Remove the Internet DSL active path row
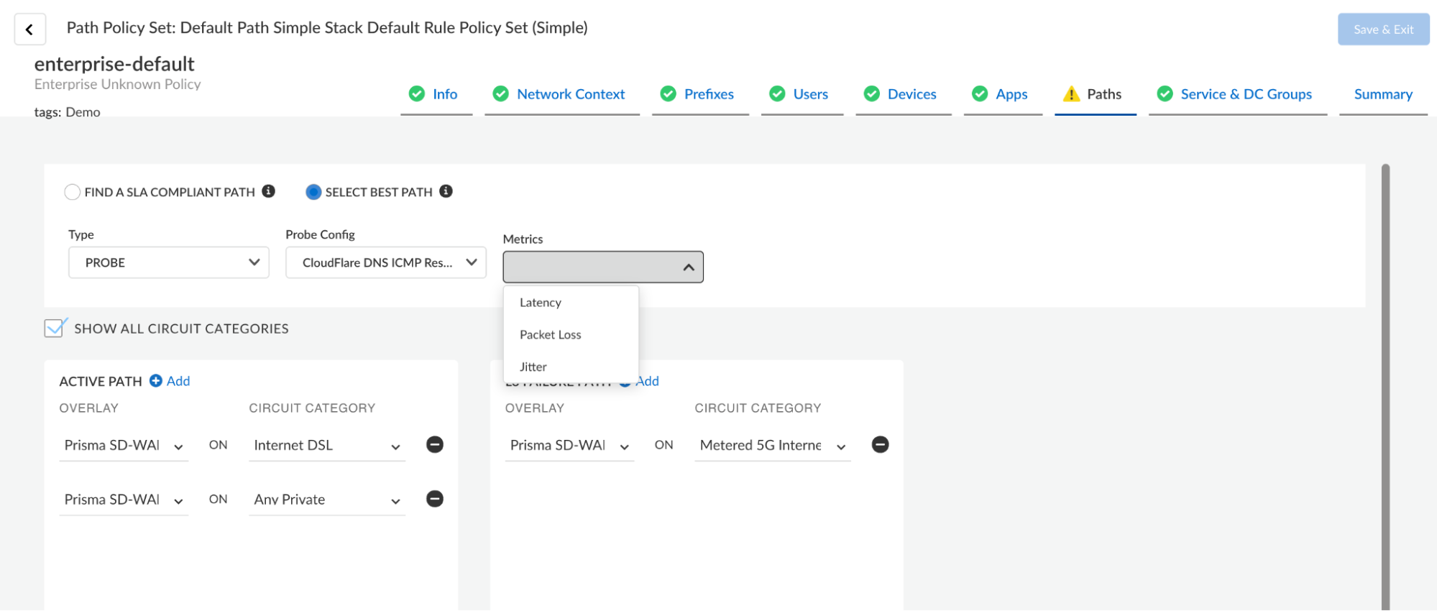1437x611 pixels. click(x=434, y=445)
